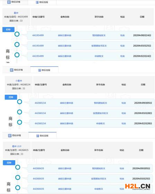
Task: Click the 商标流程 list icon in first section
Action: (x=37, y=2)
